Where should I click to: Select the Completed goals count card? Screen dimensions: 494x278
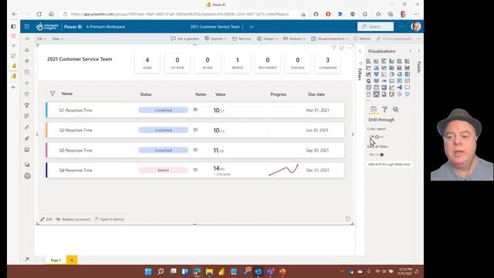pyautogui.click(x=327, y=63)
